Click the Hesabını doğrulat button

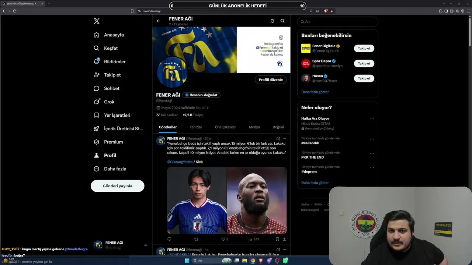(x=201, y=95)
